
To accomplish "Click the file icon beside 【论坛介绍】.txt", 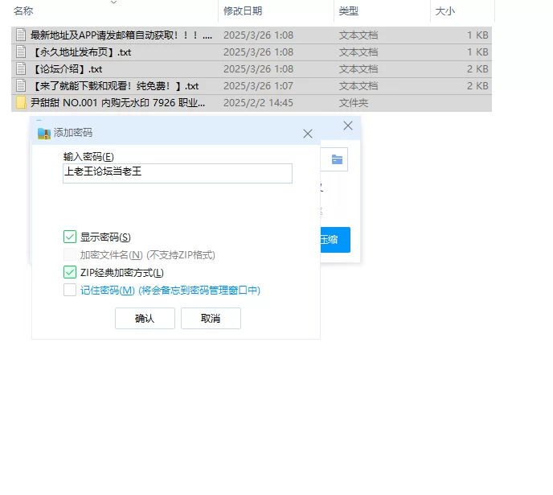I will click(x=21, y=69).
